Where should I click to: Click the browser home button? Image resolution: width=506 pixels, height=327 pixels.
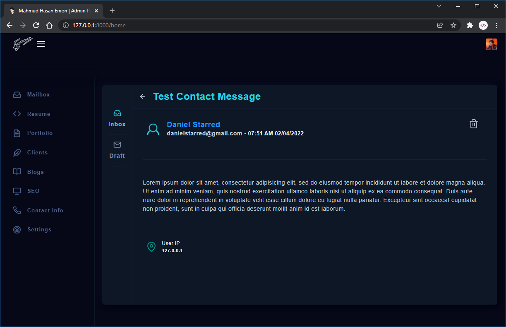[x=49, y=25]
